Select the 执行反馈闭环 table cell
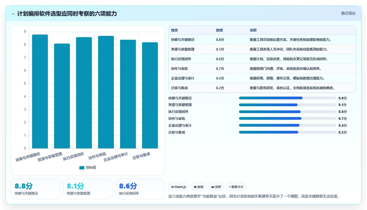This screenshot has height=210, width=367. tap(181, 59)
